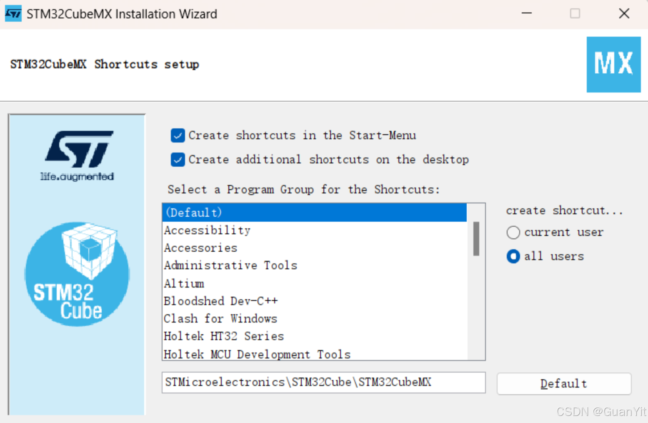Focus the shortcut path input field
Image resolution: width=648 pixels, height=423 pixels.
coord(323,383)
